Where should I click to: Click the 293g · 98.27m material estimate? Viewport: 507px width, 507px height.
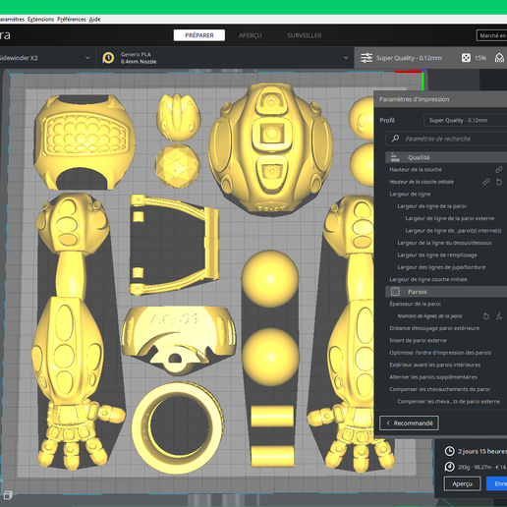482,467
